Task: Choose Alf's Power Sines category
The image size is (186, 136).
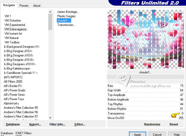Action: [x=14, y=95]
